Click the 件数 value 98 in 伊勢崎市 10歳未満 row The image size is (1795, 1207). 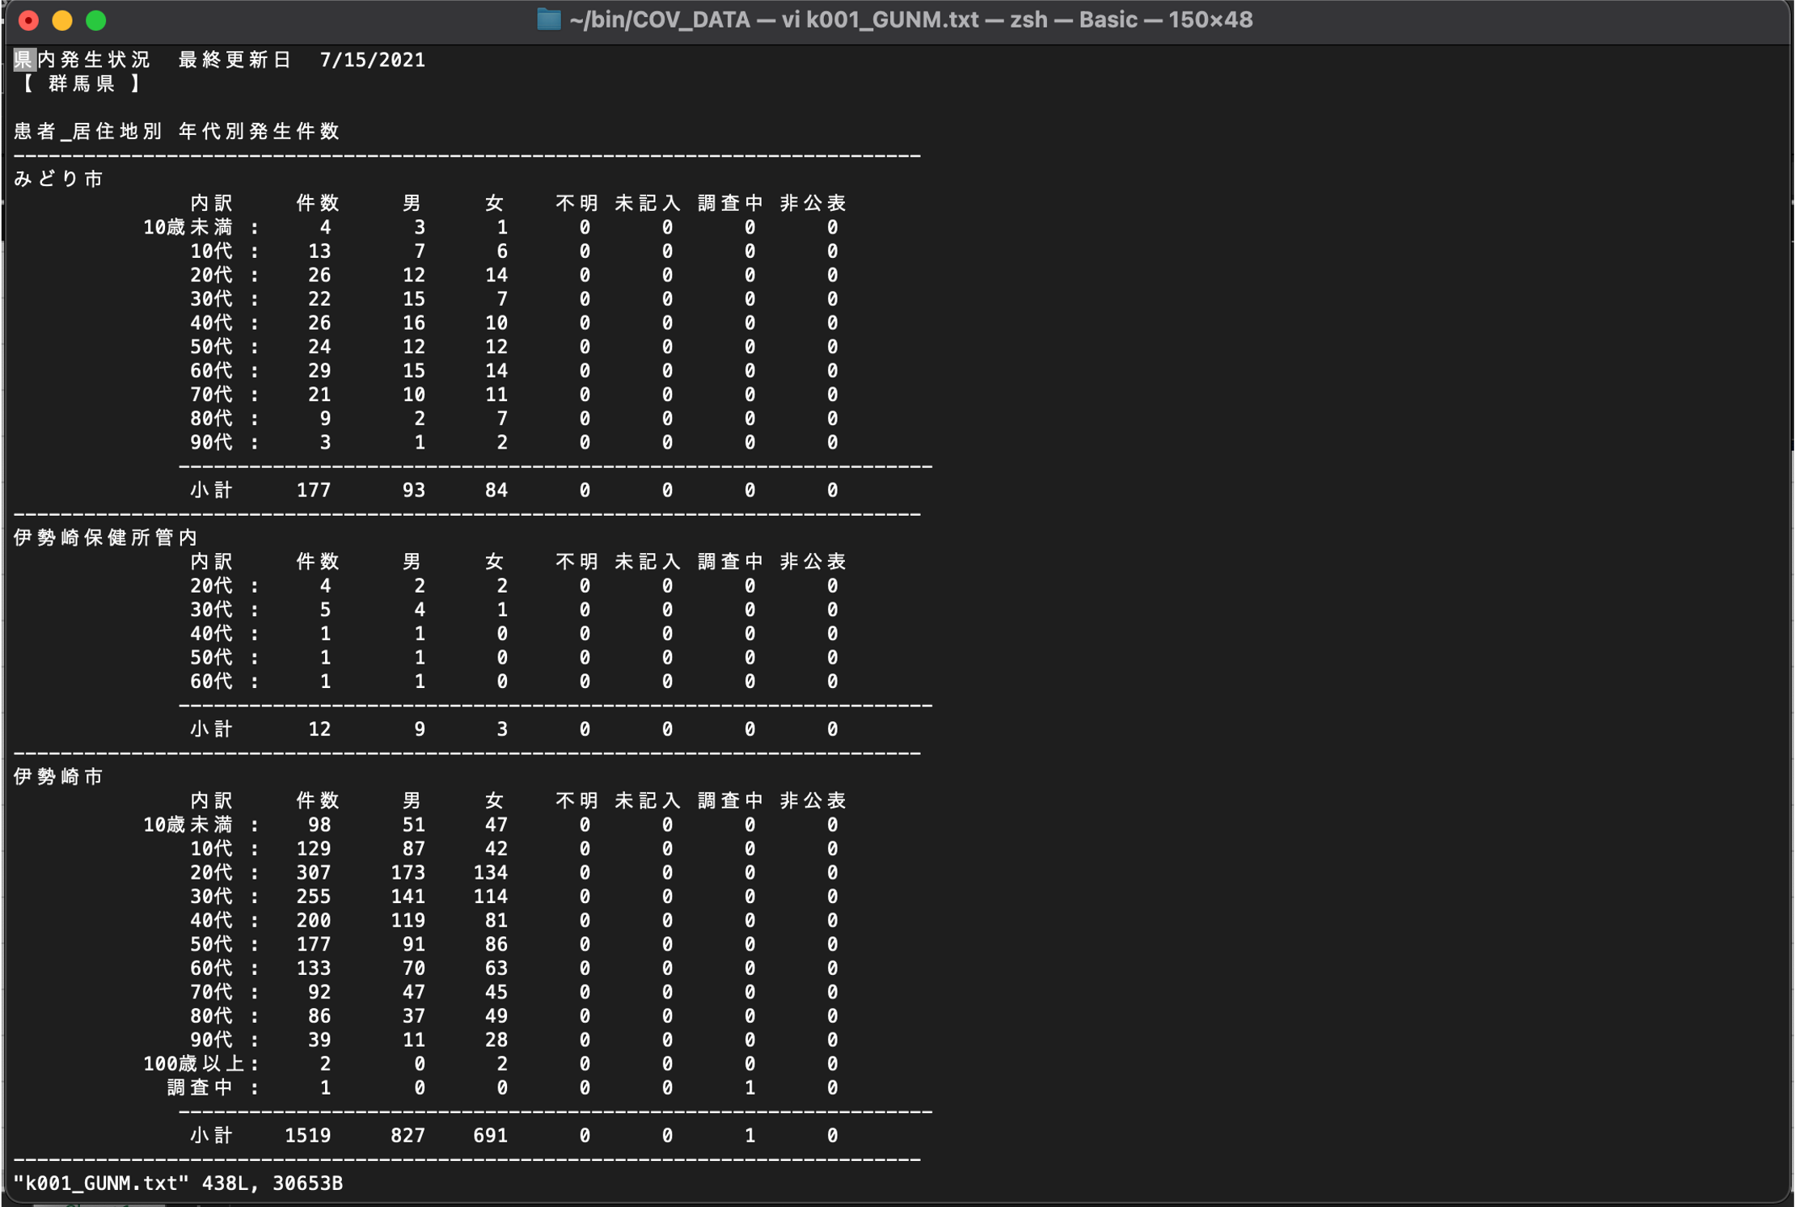319,825
